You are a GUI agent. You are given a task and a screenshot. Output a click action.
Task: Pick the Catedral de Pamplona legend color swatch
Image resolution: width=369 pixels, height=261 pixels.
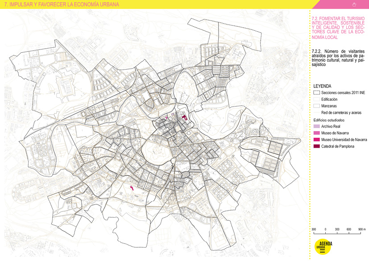(316, 147)
